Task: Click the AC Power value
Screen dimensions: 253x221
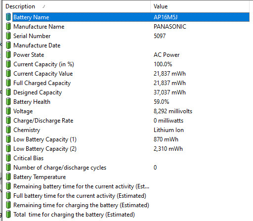Action: coord(167,55)
